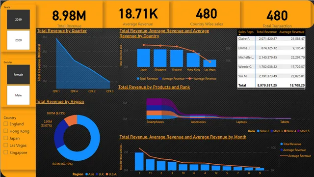Click month 1 bar in monthly chart
Viewport: 314px width, 177px height.
pyautogui.click(x=139, y=161)
